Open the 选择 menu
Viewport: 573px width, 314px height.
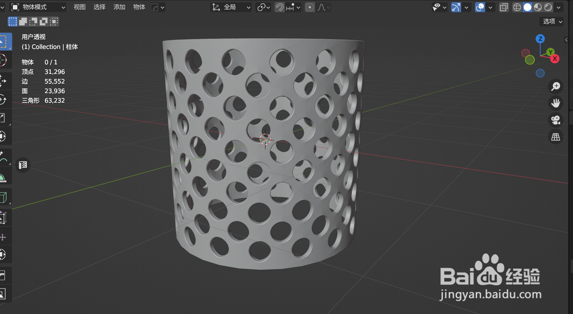click(99, 7)
